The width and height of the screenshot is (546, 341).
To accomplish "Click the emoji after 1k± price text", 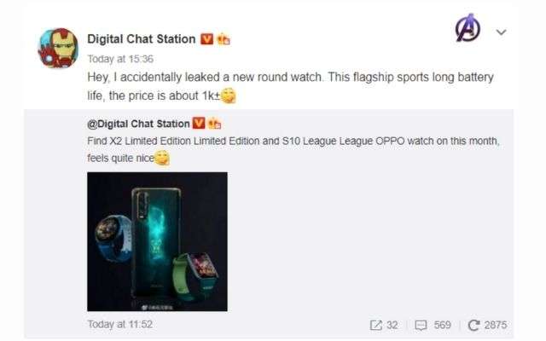I will [229, 96].
